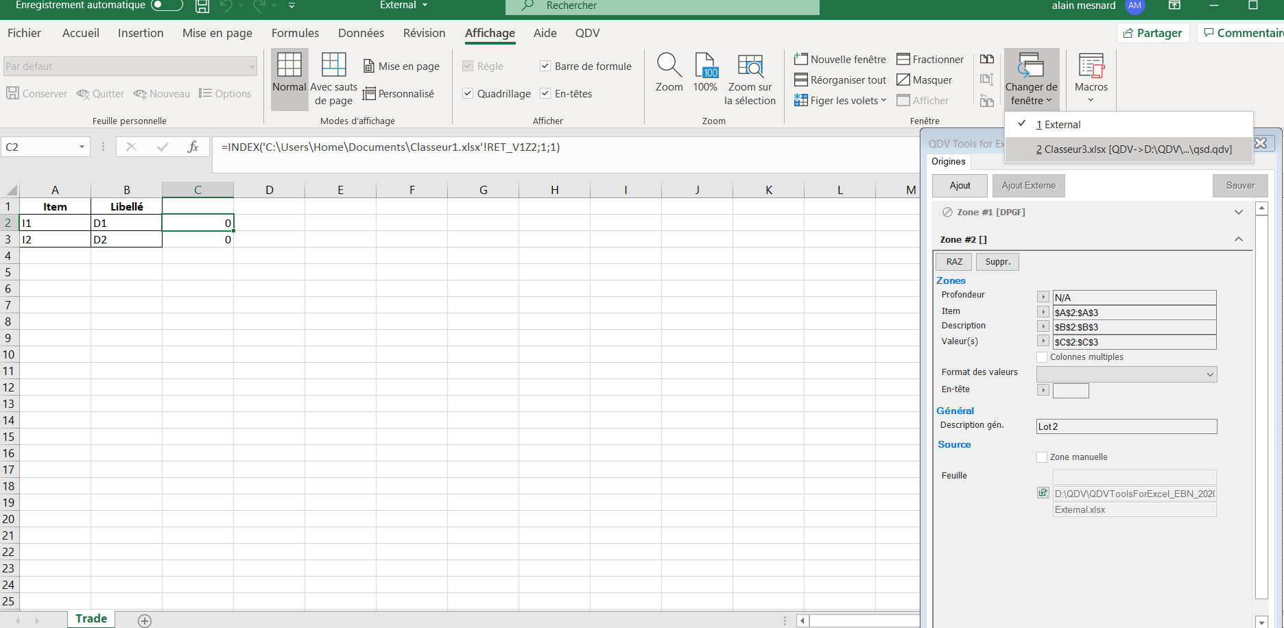The image size is (1284, 628).
Task: Click the Ajout Externe button
Action: pyautogui.click(x=1028, y=186)
